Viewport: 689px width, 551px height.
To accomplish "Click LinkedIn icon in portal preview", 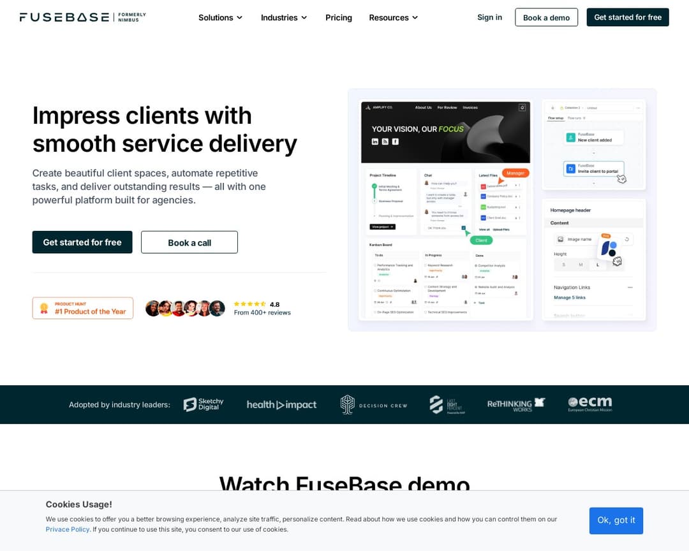I will coord(375,142).
